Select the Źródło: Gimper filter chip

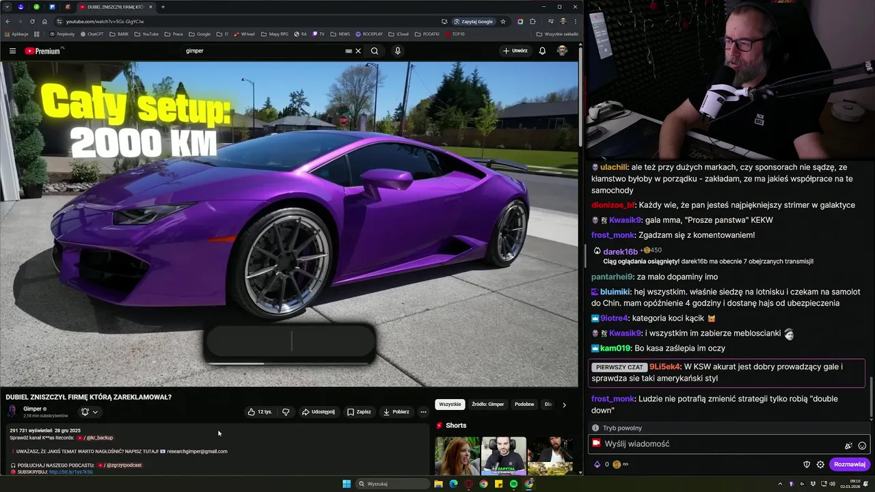click(488, 404)
